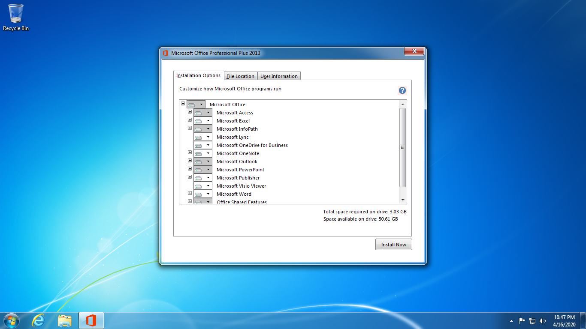Click the feature list scroll-down arrow

tap(402, 200)
